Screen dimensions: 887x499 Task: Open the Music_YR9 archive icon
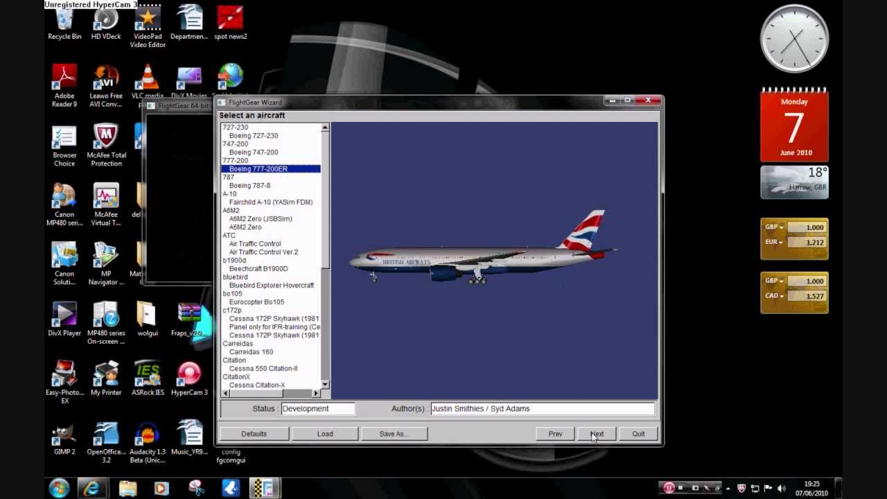pos(189,438)
